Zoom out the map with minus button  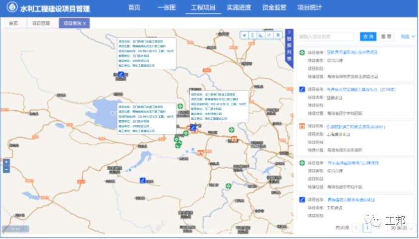pyautogui.click(x=6, y=169)
